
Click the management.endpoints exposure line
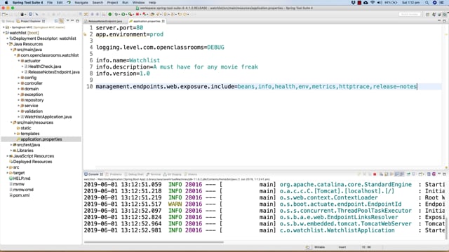(x=256, y=86)
